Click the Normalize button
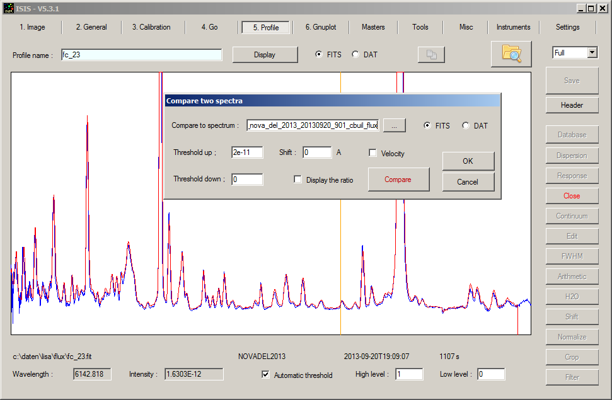 [572, 337]
